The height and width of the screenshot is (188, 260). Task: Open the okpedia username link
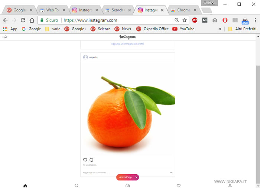(x=93, y=57)
